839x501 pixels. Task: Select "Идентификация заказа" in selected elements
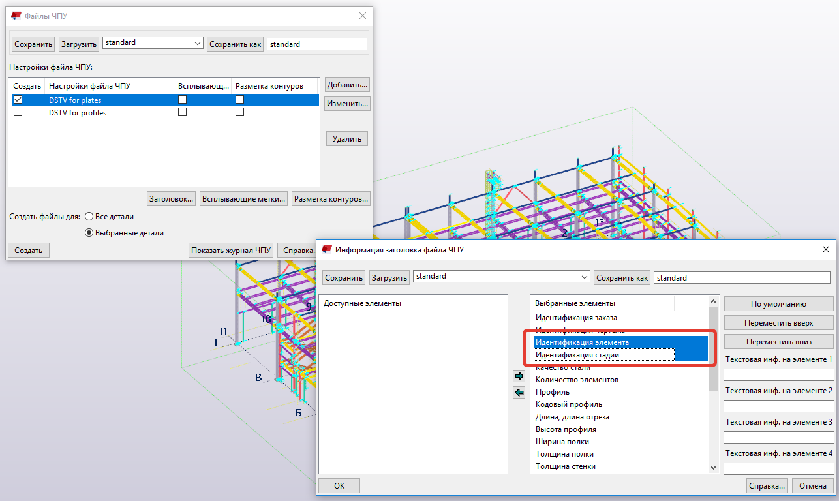575,318
